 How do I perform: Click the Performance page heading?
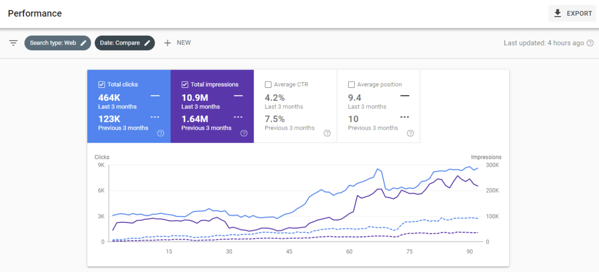tap(35, 13)
